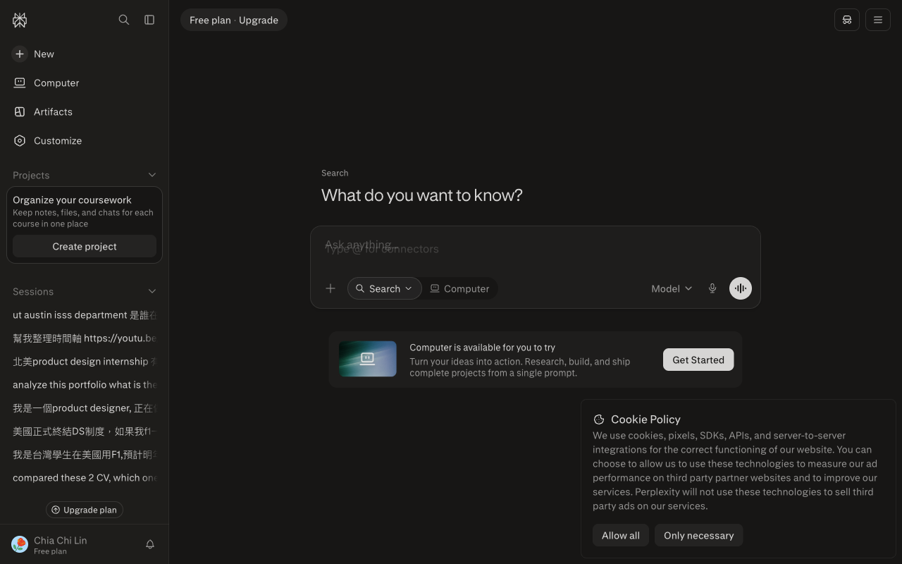Click the Free plan Upgrade banner
This screenshot has width=902, height=564.
coord(234,20)
